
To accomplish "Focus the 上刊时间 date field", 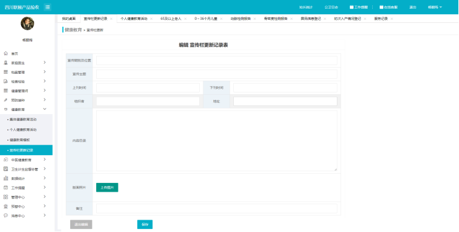I will pos(148,87).
